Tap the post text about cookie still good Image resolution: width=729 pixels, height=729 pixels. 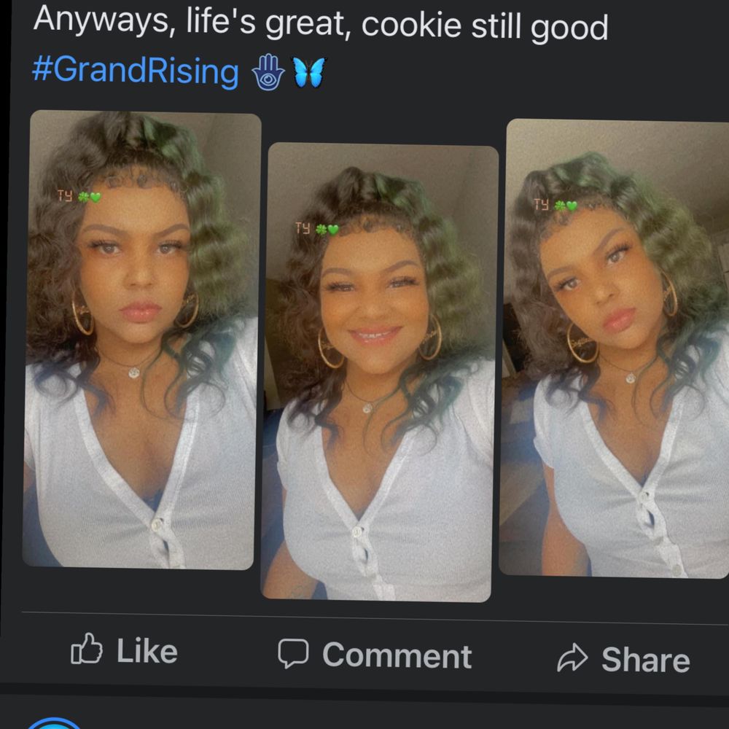click(320, 23)
